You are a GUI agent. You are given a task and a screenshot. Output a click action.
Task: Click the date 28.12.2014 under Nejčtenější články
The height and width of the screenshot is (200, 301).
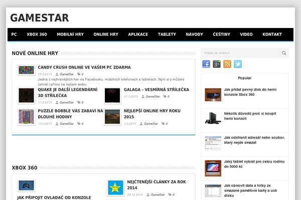135,194
